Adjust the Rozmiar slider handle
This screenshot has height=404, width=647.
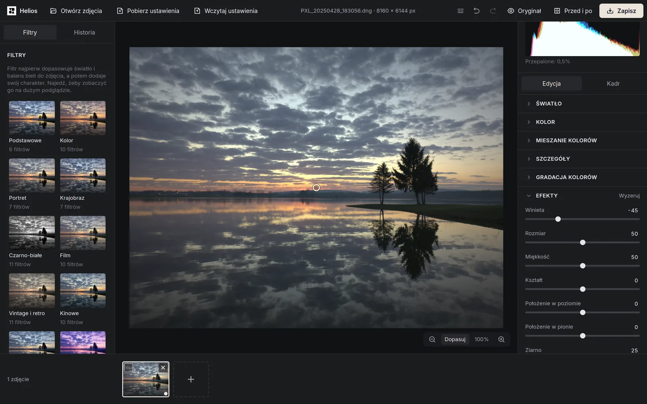coord(583,242)
